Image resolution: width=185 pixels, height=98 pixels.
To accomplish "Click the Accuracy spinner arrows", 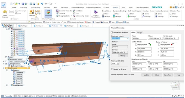I will pos(118,63).
